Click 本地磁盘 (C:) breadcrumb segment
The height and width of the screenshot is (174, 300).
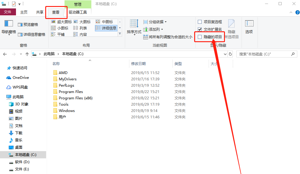tap(73, 54)
